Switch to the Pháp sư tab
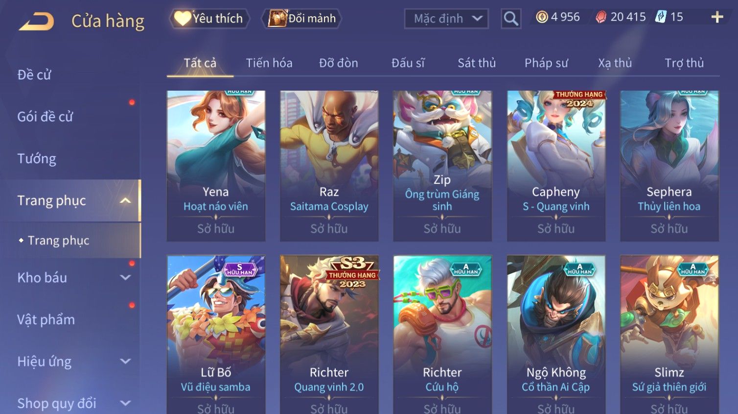 tap(546, 63)
